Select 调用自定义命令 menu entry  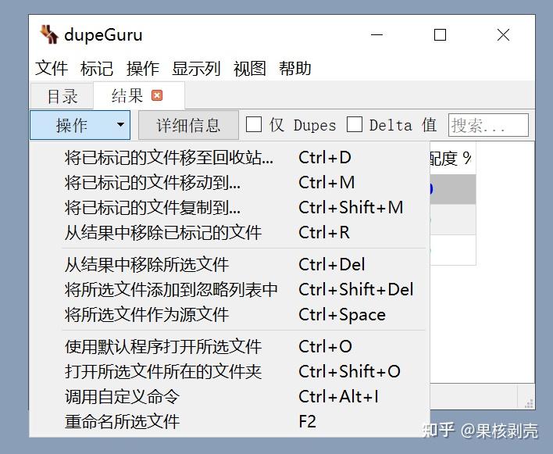coord(229,396)
